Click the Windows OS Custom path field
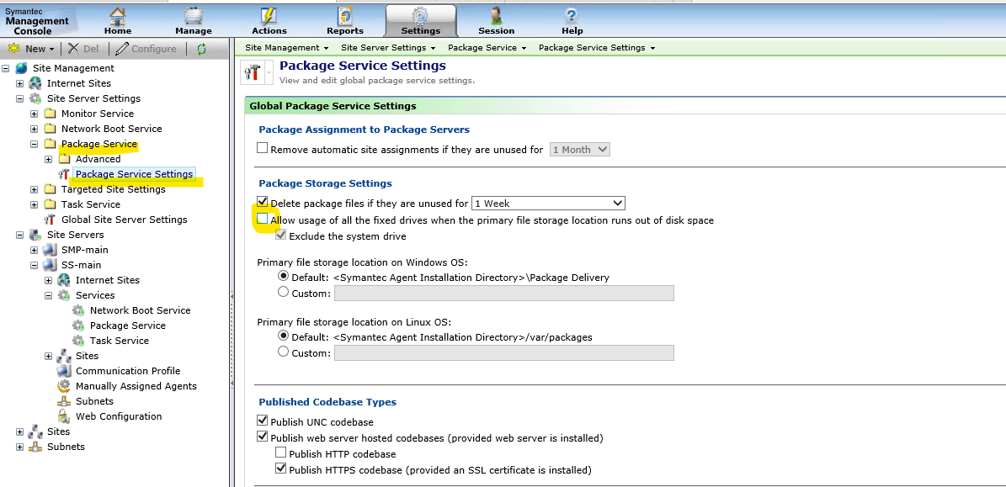Screen dimensions: 1006x487 point(503,294)
